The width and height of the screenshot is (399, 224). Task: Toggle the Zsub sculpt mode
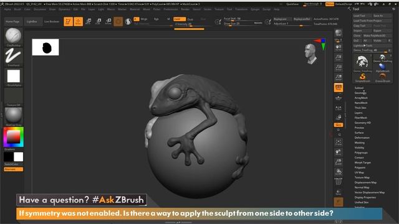(x=190, y=19)
